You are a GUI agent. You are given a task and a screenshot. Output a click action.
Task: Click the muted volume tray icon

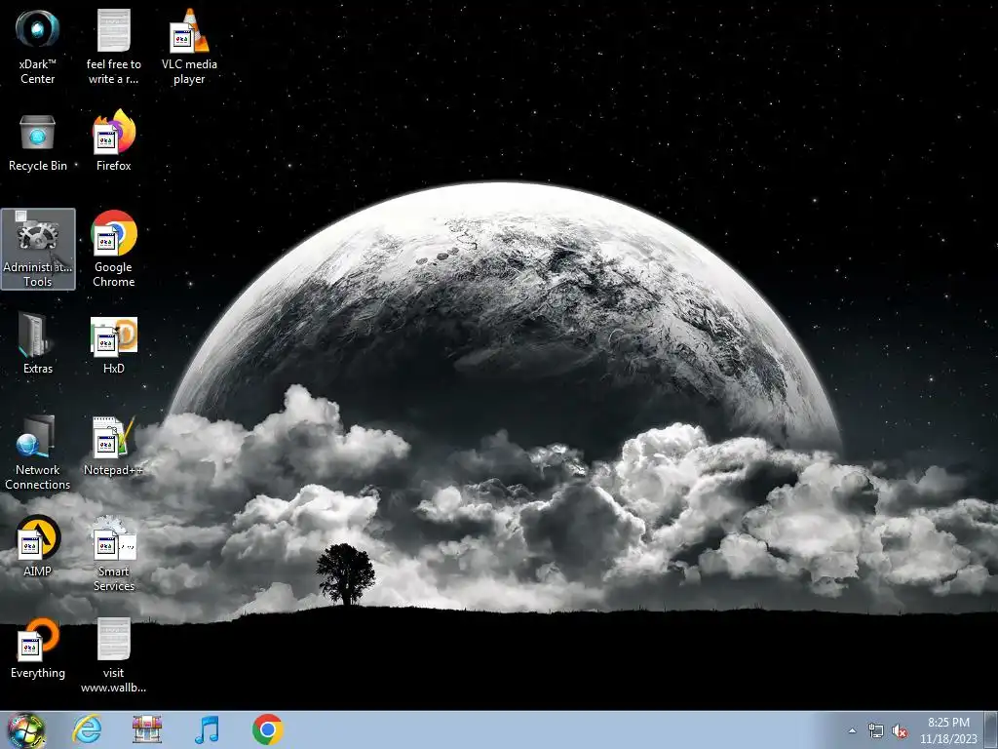pyautogui.click(x=900, y=731)
